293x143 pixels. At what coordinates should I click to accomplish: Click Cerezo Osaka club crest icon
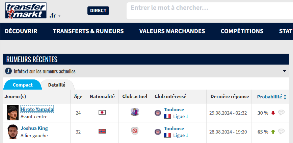135,112
